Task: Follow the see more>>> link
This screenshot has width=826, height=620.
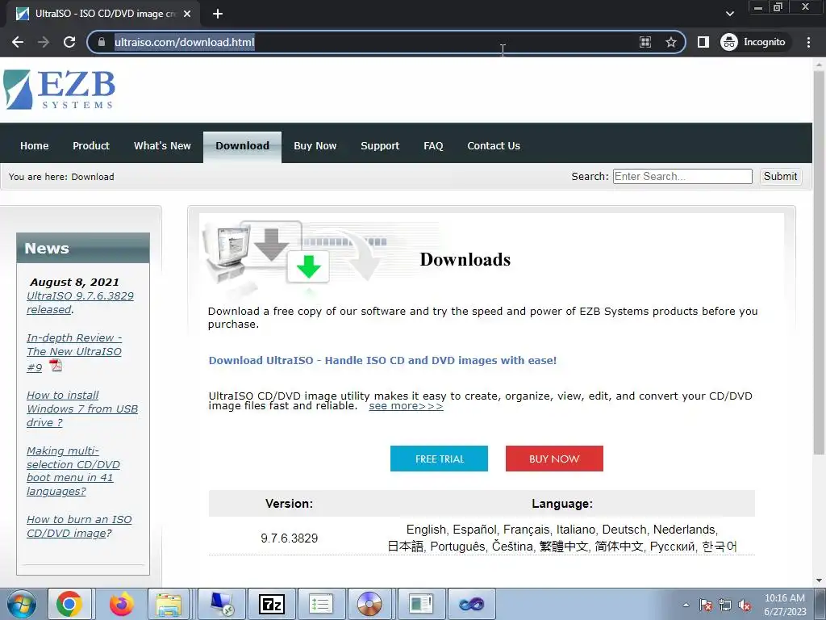Action: point(406,406)
